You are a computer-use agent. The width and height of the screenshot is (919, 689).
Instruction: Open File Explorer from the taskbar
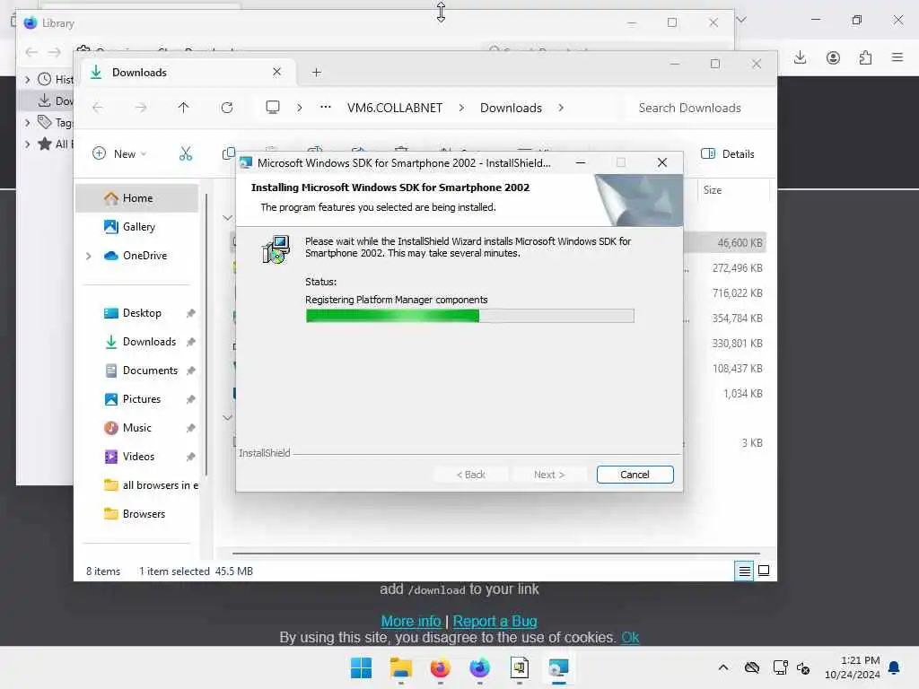click(401, 667)
